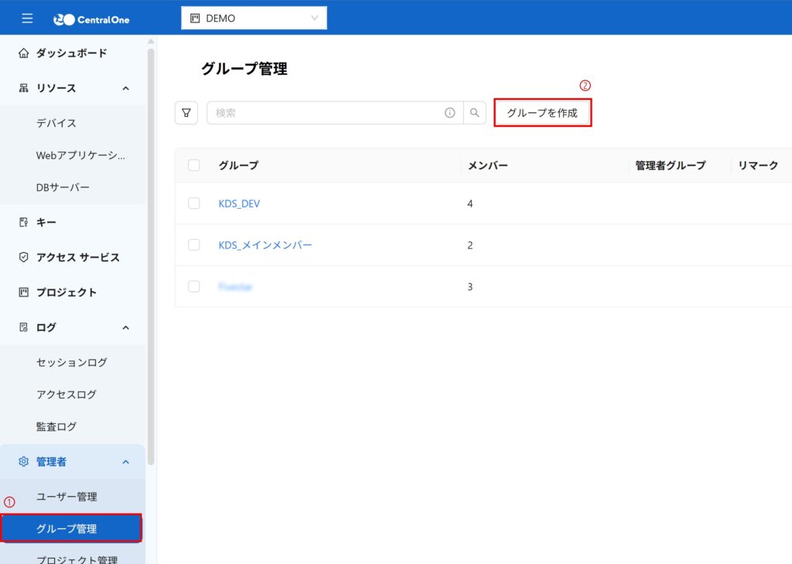Image resolution: width=792 pixels, height=564 pixels.
Task: Click the filter funnel icon
Action: tap(186, 113)
